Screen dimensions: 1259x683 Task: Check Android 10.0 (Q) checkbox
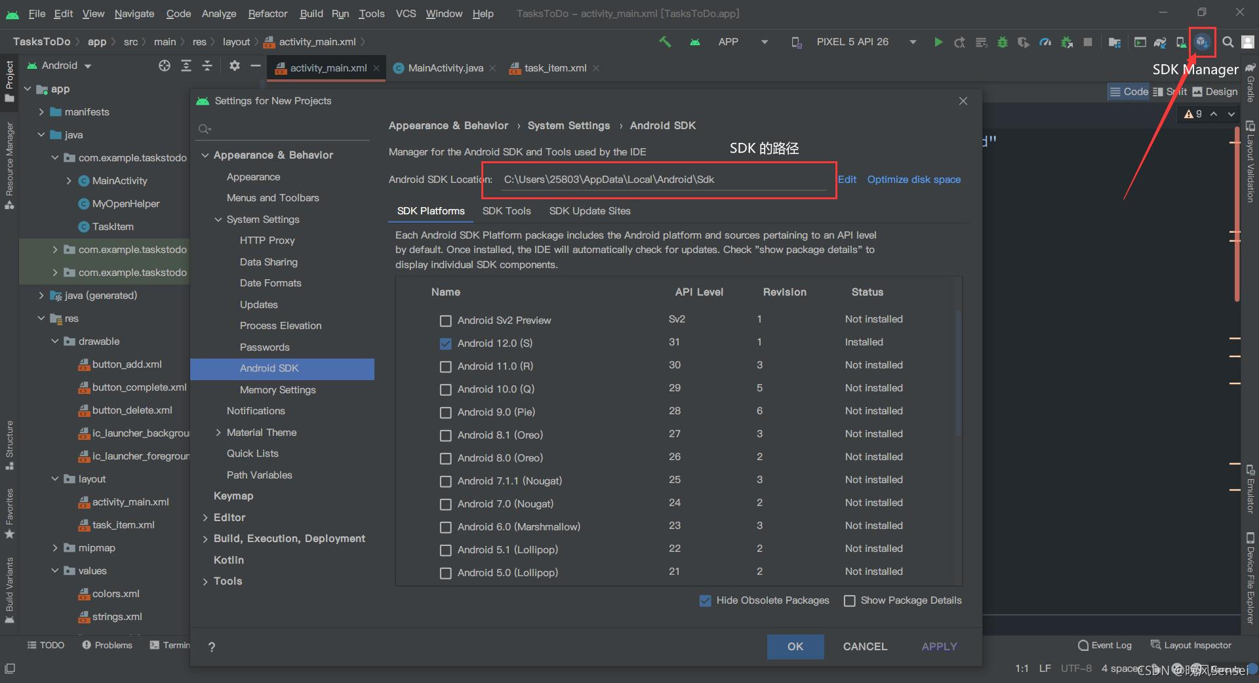446,390
